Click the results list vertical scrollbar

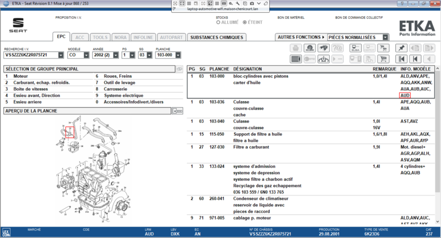pos(438,132)
